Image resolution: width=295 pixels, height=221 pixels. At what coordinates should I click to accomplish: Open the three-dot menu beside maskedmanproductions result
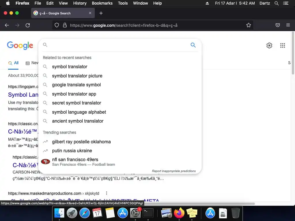[x=107, y=193]
